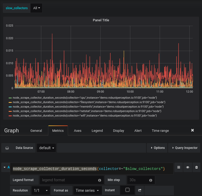Toggle query A visibility eye icon
This screenshot has width=202, height=196.
(188, 167)
